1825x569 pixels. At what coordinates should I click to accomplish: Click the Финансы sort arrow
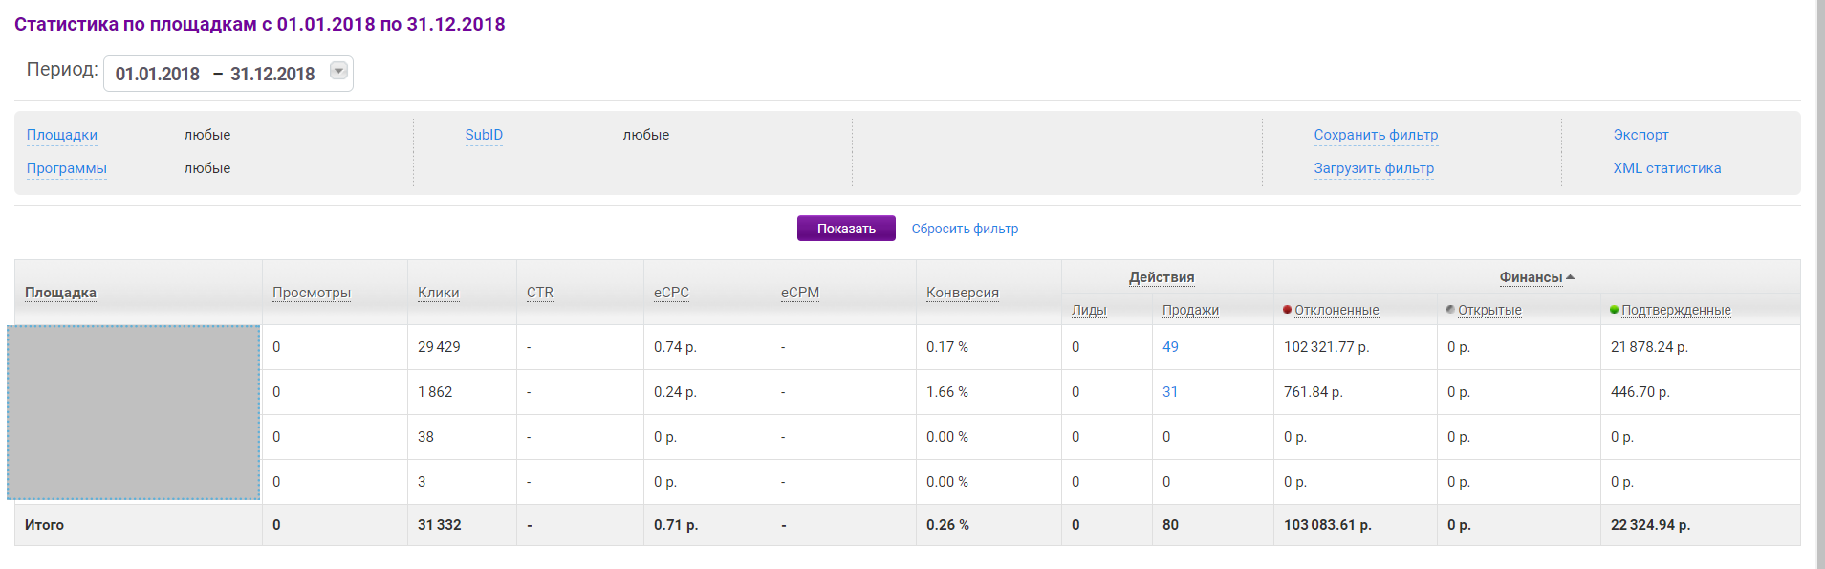tap(1570, 277)
